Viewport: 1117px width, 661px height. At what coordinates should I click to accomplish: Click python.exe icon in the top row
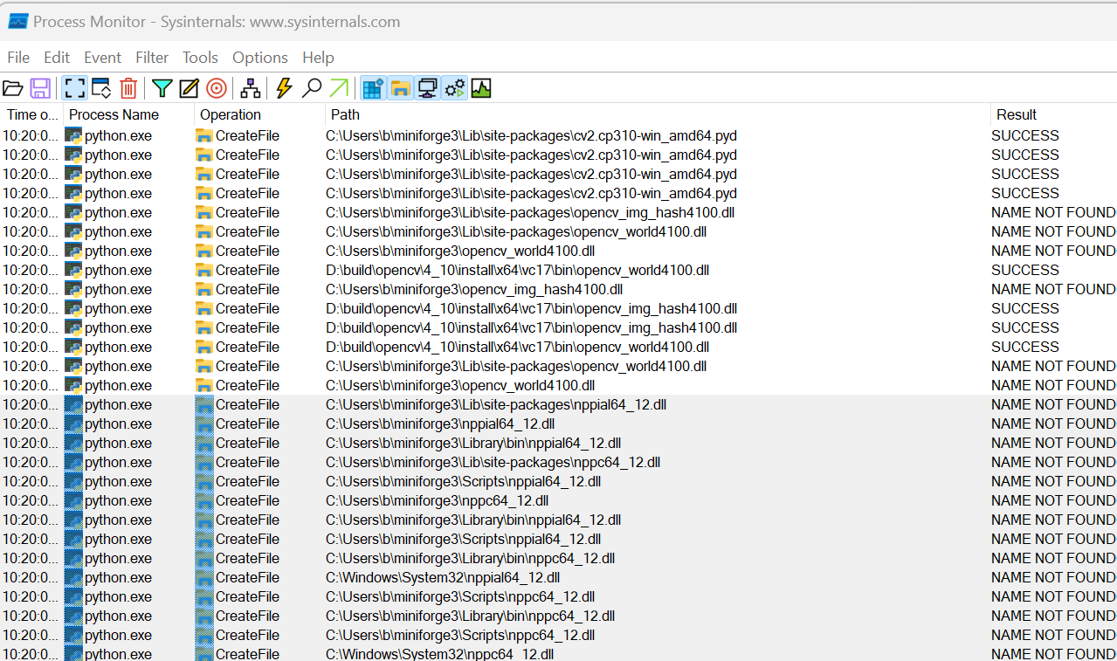click(x=73, y=135)
